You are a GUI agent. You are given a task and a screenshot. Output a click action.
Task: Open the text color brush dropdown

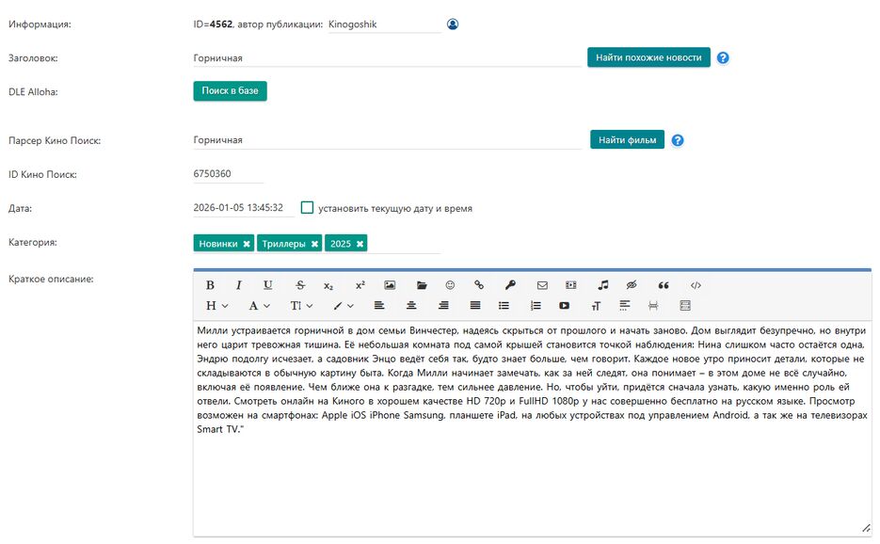click(343, 306)
